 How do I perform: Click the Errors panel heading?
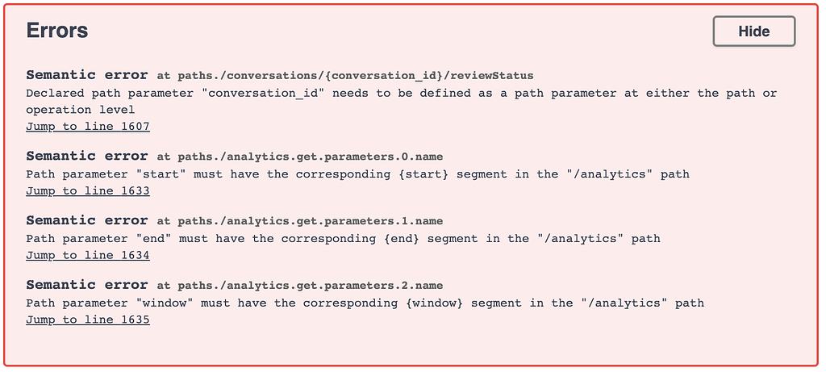(x=57, y=31)
